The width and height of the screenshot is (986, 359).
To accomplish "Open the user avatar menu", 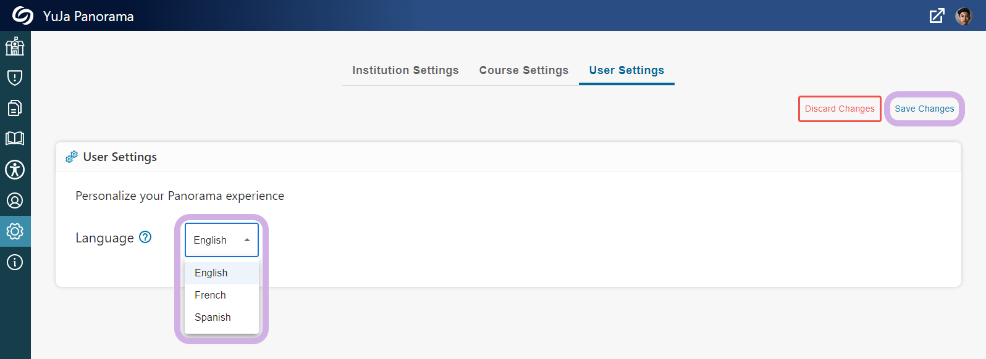I will (964, 16).
